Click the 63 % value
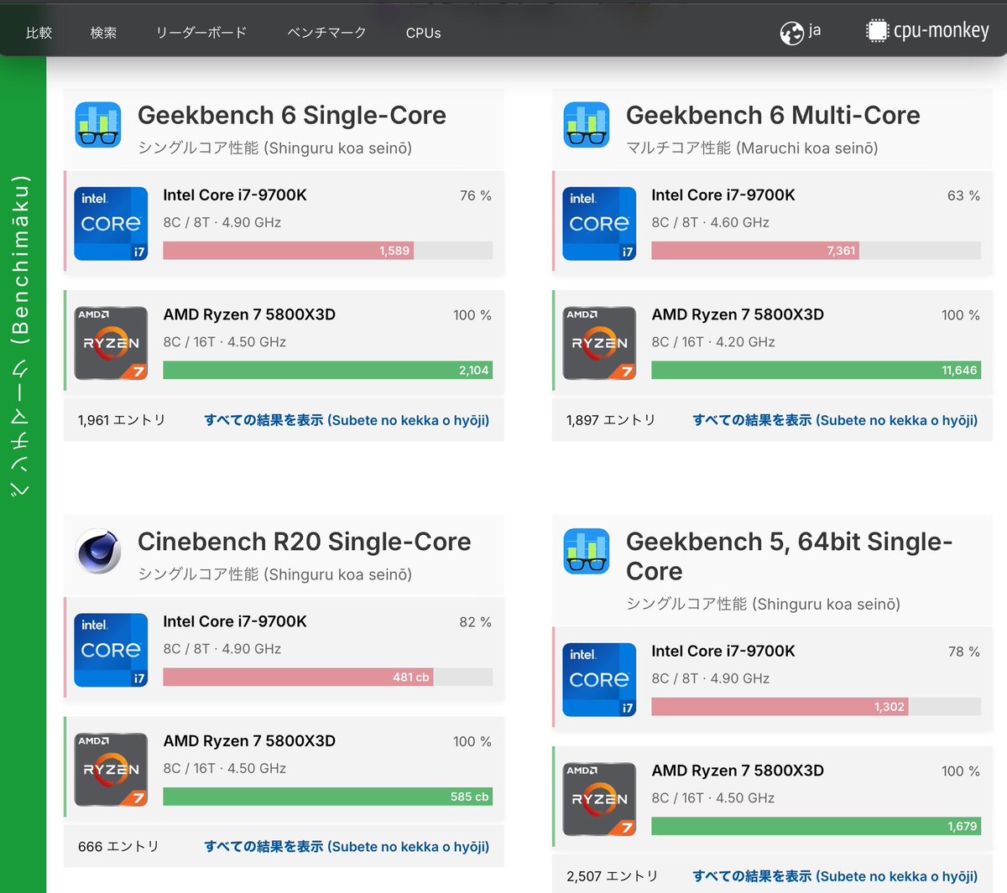 (963, 195)
